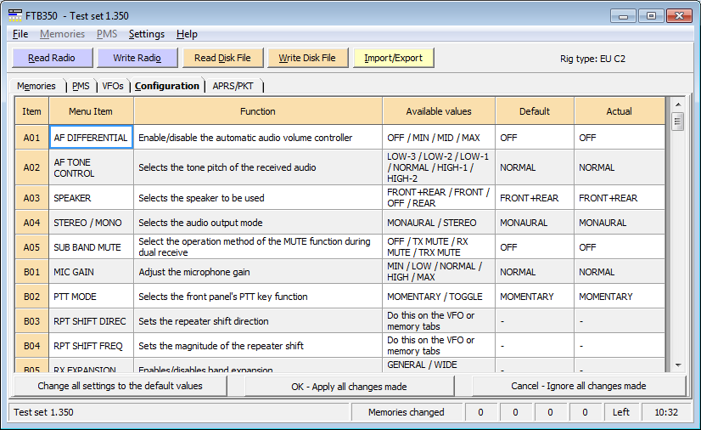Open the Import/Export function
The width and height of the screenshot is (701, 430).
394,58
